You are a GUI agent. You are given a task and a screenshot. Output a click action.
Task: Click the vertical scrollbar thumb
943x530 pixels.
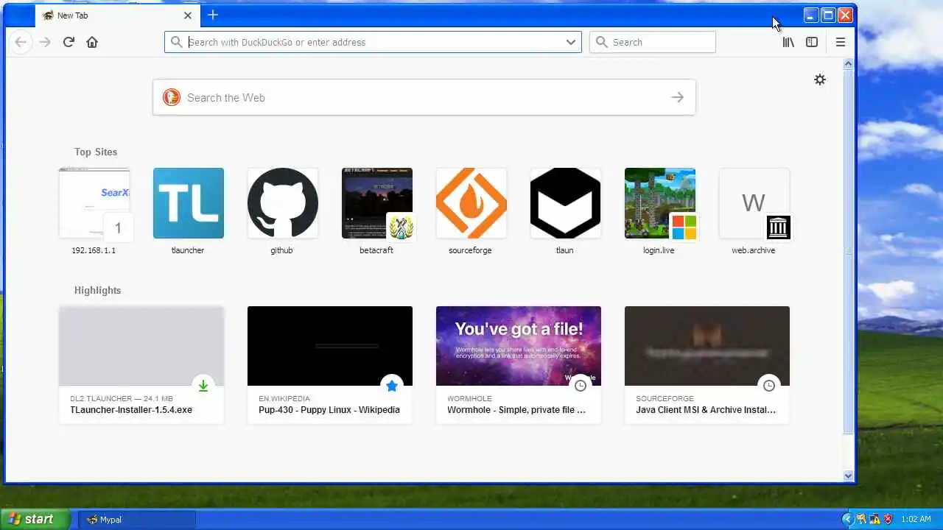coord(848,252)
